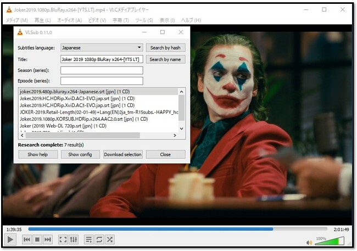Click results list scroll down arrow
357x251 pixels.
pyautogui.click(x=181, y=129)
